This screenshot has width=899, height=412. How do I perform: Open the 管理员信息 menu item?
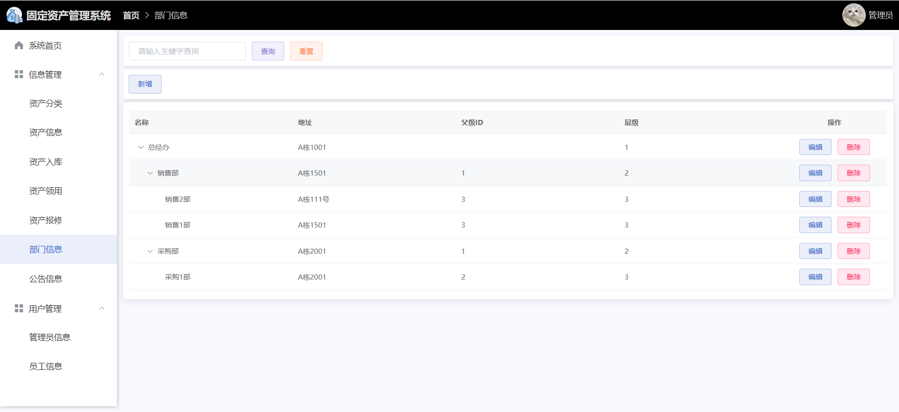[59, 338]
